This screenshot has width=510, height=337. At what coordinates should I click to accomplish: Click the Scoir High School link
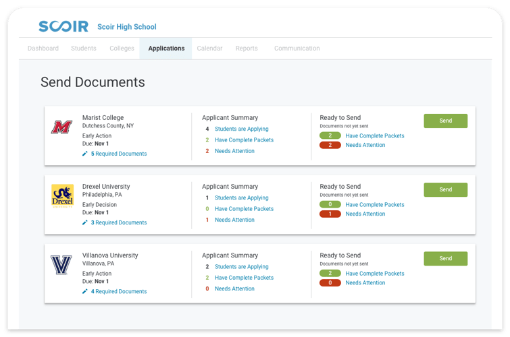click(x=127, y=26)
